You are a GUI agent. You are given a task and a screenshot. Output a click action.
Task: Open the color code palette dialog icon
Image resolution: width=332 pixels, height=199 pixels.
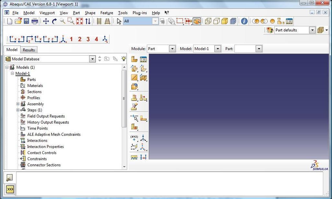point(270,30)
